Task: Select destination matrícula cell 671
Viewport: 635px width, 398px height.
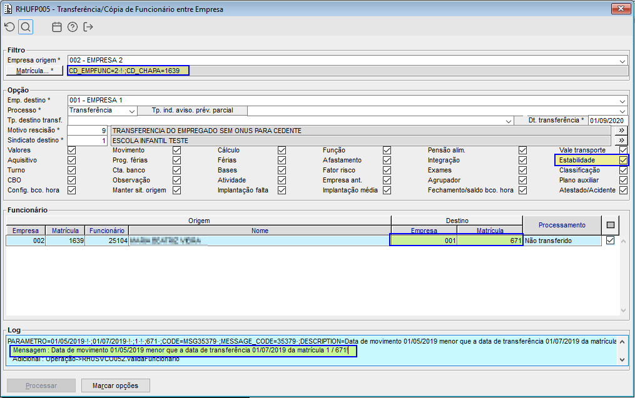Action: click(490, 241)
